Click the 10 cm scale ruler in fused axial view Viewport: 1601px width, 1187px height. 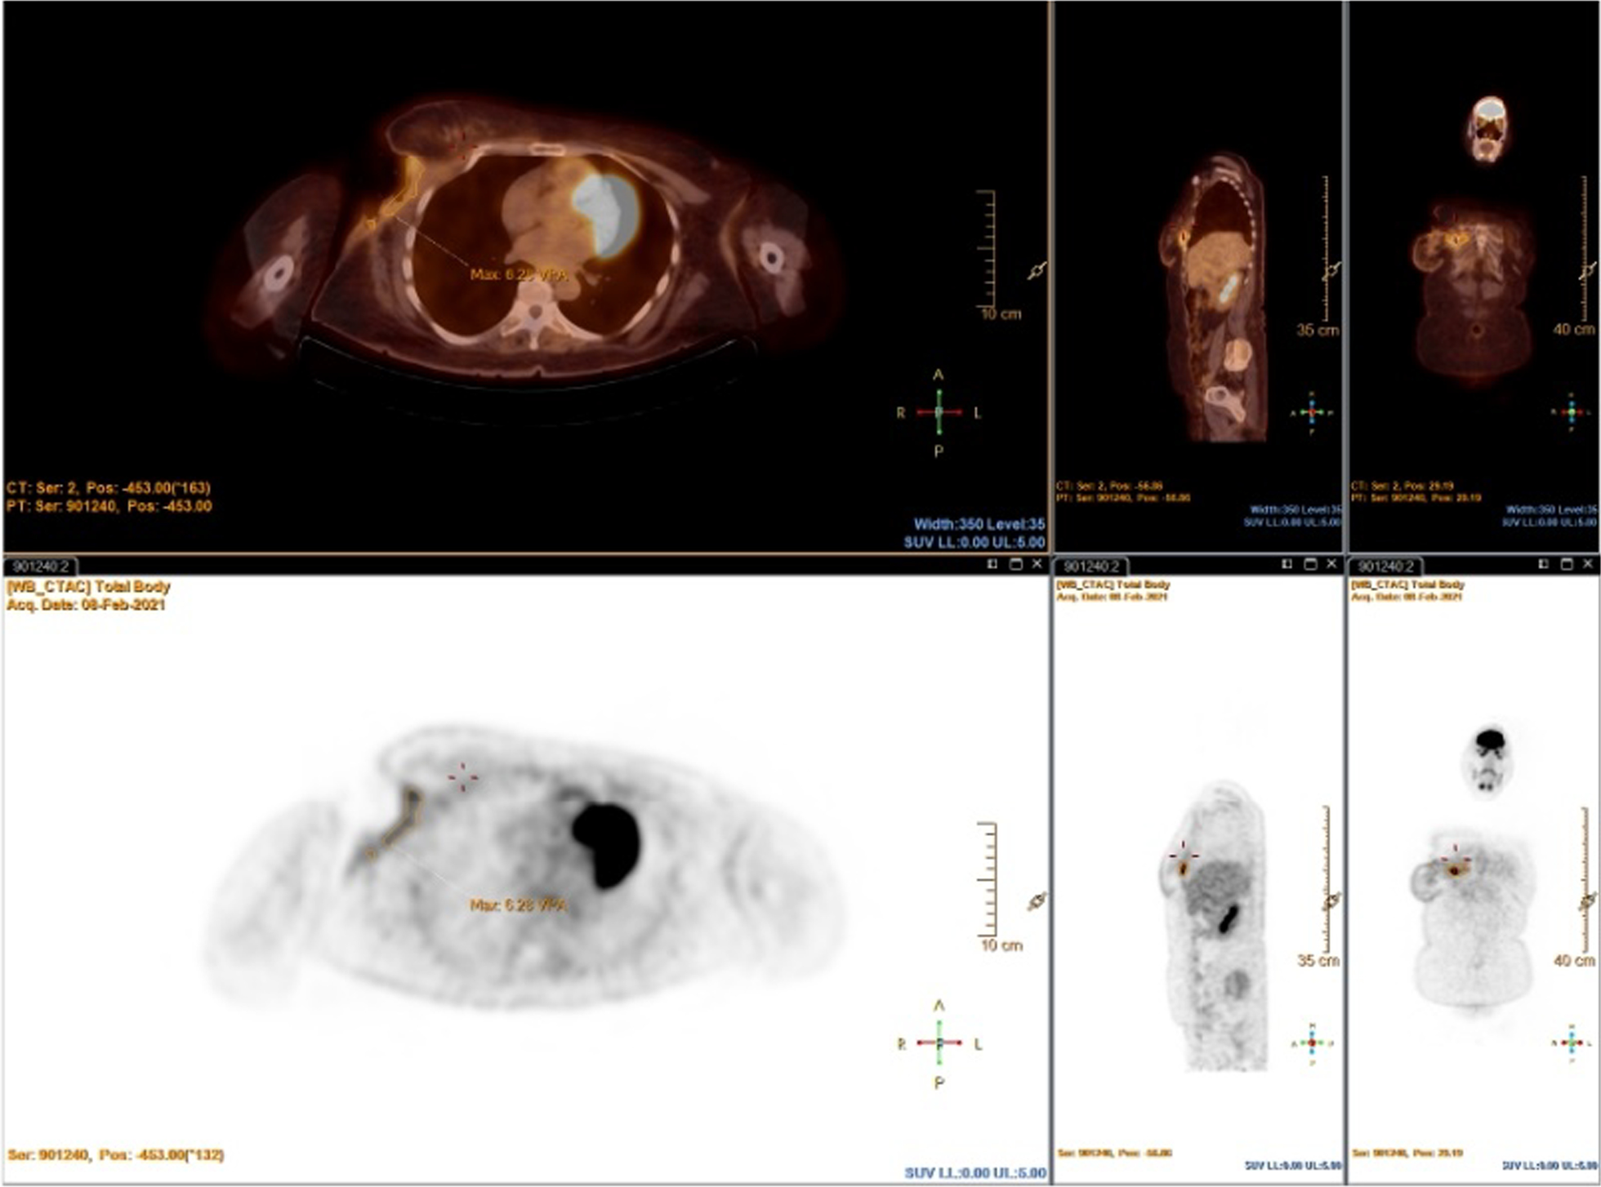[988, 249]
